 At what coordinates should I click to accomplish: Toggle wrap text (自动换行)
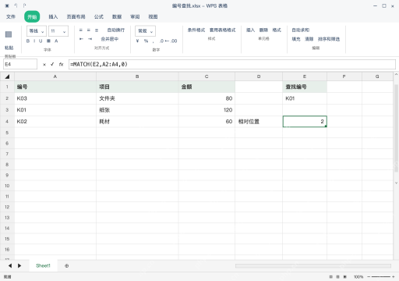pos(116,30)
